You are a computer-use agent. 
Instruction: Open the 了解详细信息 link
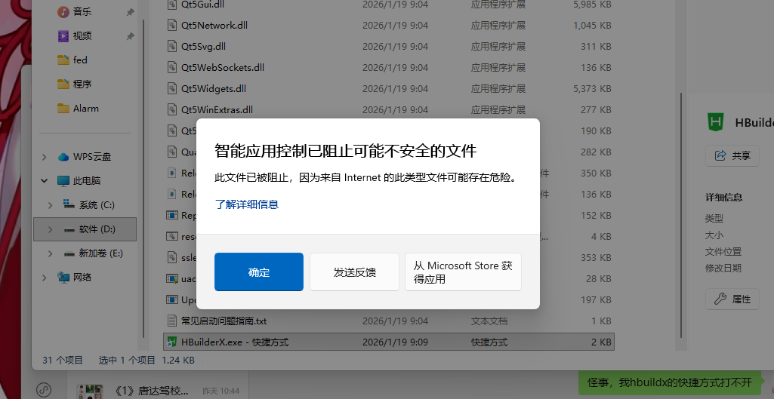pyautogui.click(x=247, y=204)
